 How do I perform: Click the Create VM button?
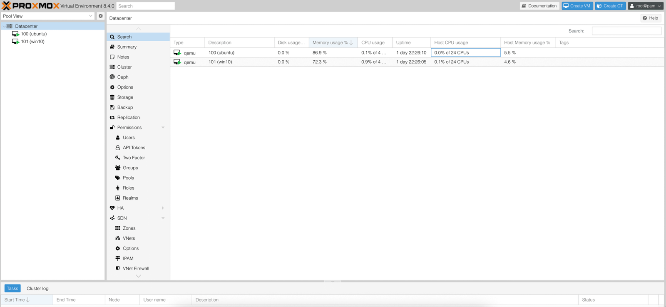click(577, 6)
